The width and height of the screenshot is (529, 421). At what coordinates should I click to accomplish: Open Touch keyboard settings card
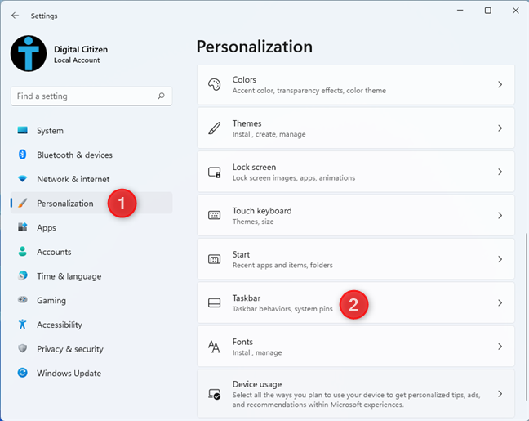(x=356, y=215)
